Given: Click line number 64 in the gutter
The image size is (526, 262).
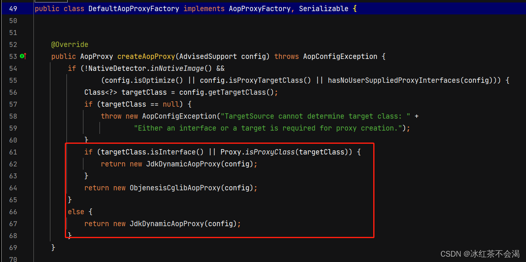Looking at the screenshot, I should pyautogui.click(x=13, y=188).
